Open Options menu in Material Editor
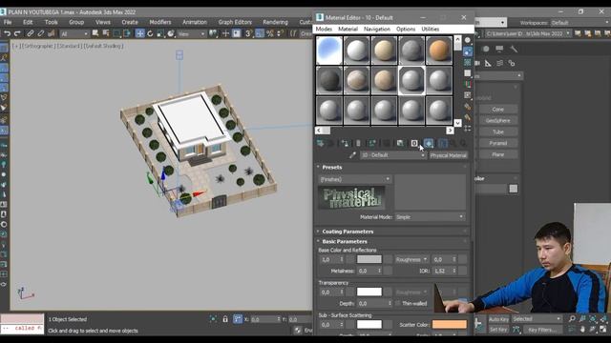The image size is (611, 343). tap(406, 30)
